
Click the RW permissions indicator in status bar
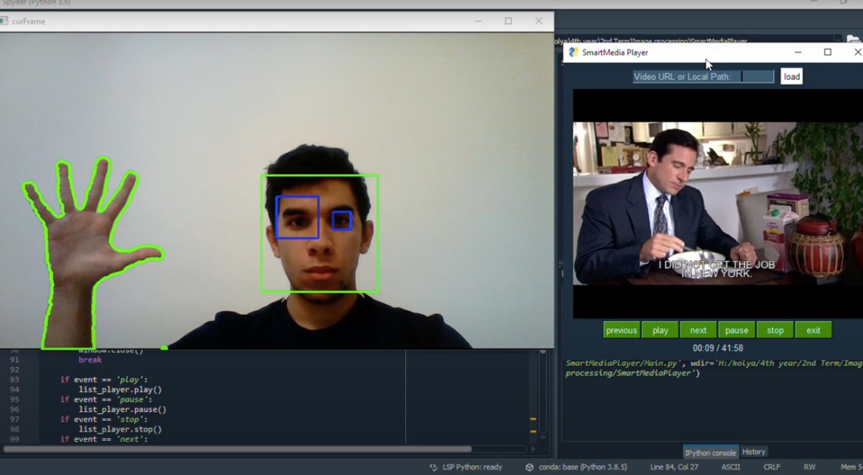click(809, 466)
